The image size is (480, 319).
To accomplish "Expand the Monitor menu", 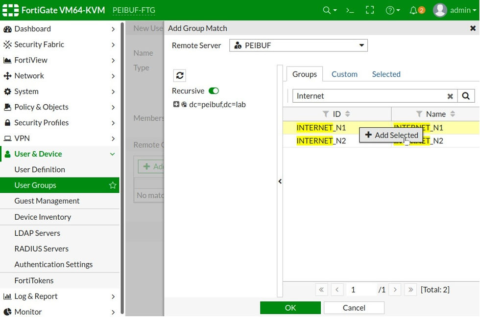I will [59, 312].
